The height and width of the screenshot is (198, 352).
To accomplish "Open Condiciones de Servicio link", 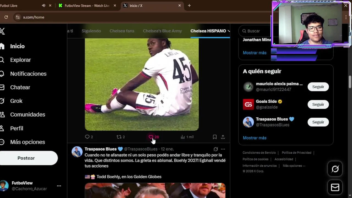I will point(259,153).
